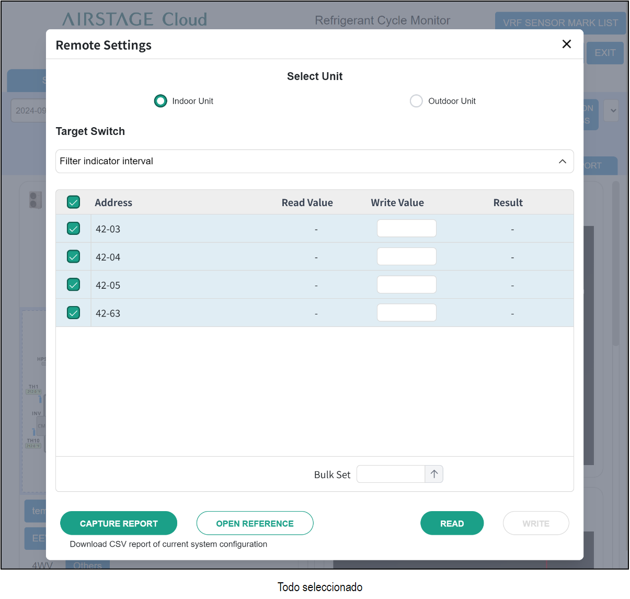This screenshot has height=599, width=630.
Task: Click the Bulk Set up-arrow apply icon
Action: tap(434, 474)
